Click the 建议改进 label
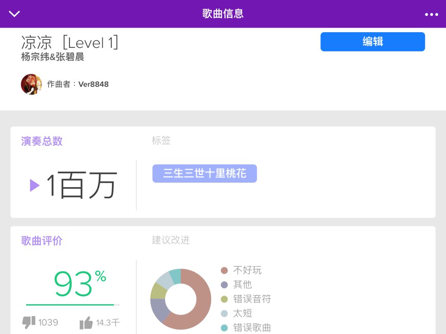The height and width of the screenshot is (334, 446). (x=171, y=240)
